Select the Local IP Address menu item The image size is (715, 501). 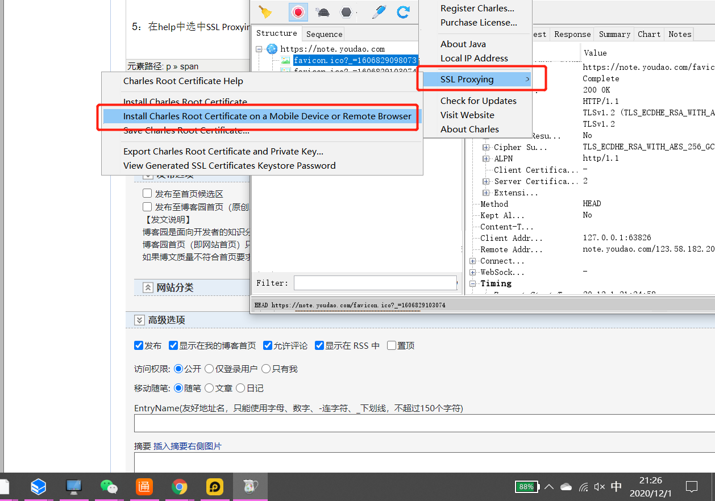click(x=475, y=59)
